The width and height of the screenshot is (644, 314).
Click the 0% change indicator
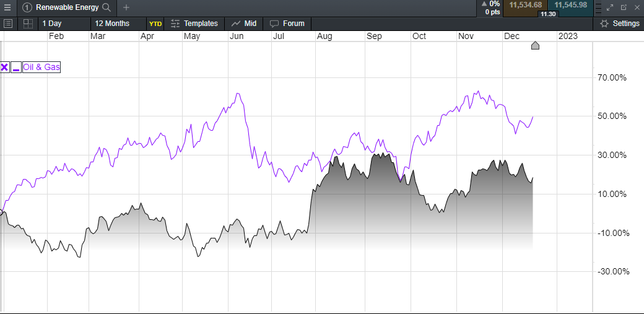click(x=492, y=4)
